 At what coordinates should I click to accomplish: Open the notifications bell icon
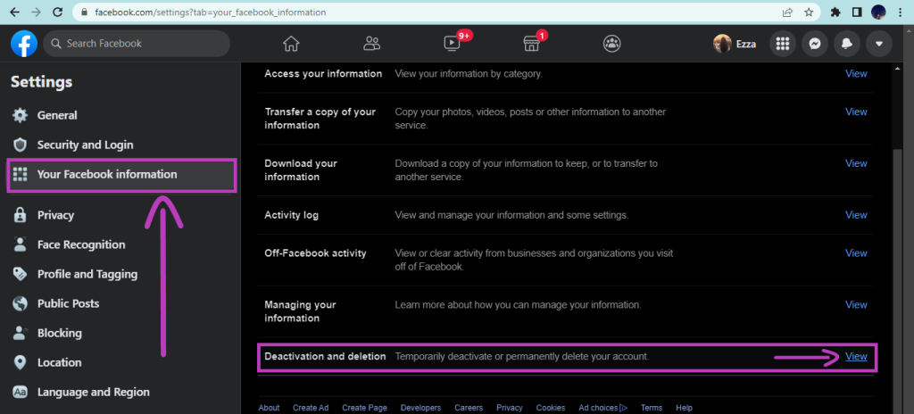[x=847, y=44]
